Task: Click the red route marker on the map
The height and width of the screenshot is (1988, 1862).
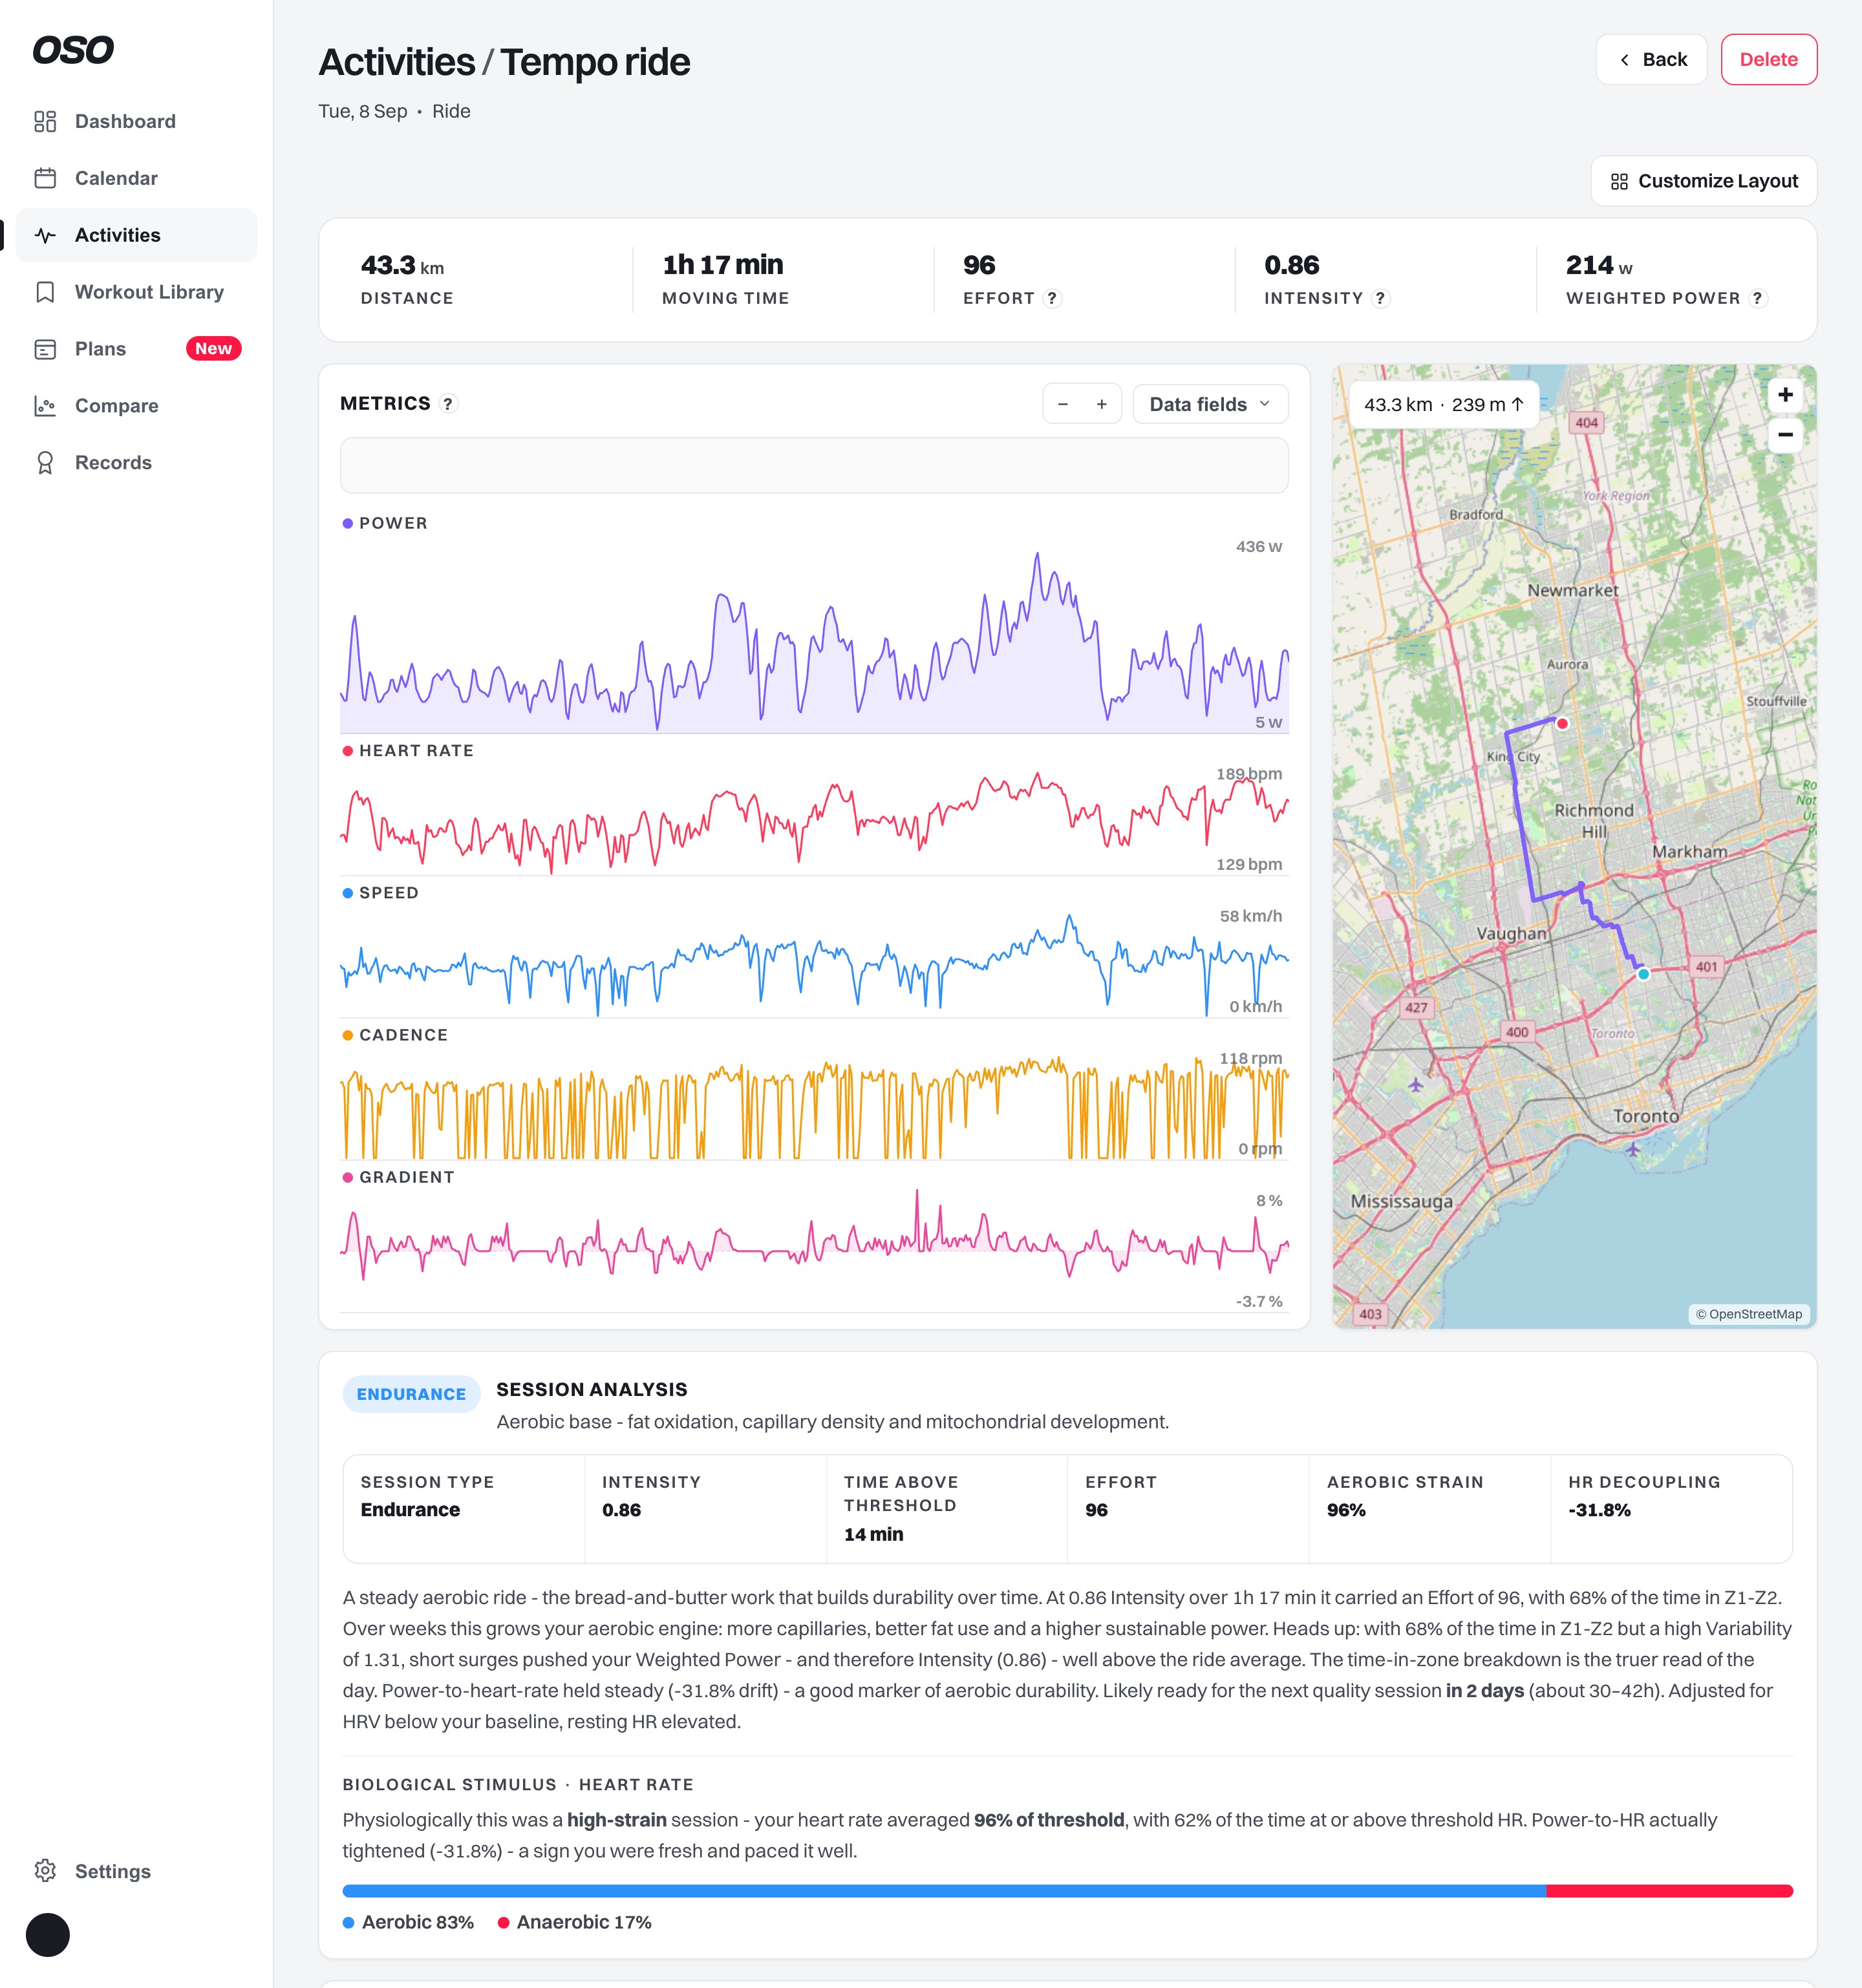Action: point(1562,723)
